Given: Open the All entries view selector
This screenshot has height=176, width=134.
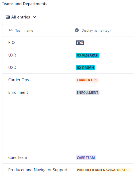Looking at the screenshot, I should click(21, 17).
